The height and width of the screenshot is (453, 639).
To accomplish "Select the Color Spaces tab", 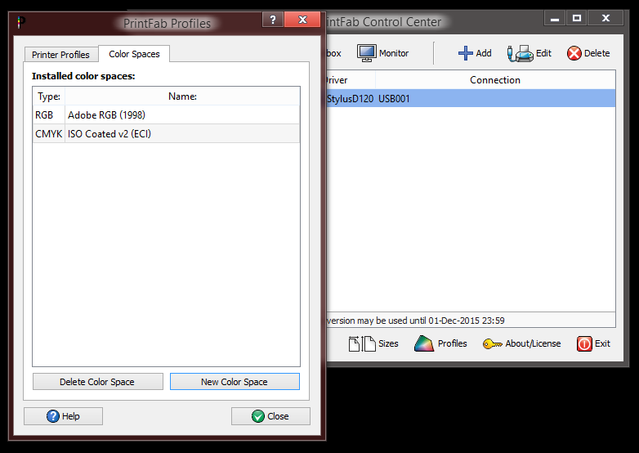I will [x=134, y=54].
